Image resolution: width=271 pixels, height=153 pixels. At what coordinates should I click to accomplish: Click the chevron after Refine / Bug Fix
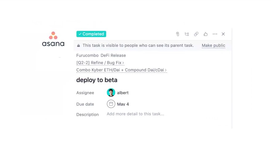(x=123, y=63)
